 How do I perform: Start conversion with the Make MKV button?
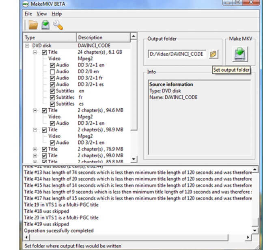(240, 54)
